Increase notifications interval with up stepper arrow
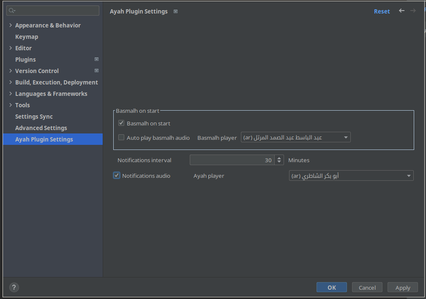The height and width of the screenshot is (299, 426). 279,158
